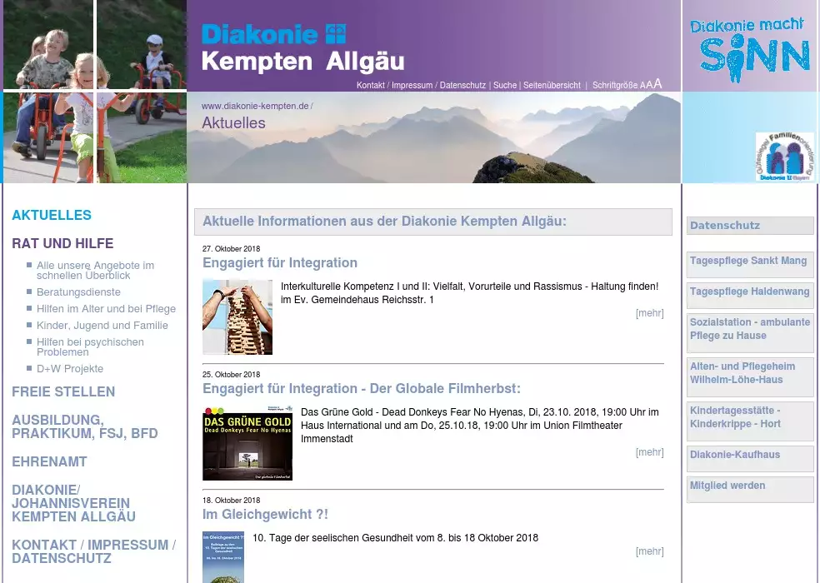Open Seitenübersicht from the top bar
The image size is (820, 583).
552,86
